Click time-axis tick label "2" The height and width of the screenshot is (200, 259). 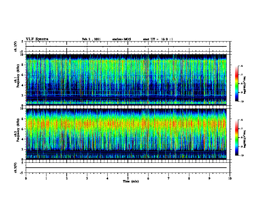pos(67,178)
